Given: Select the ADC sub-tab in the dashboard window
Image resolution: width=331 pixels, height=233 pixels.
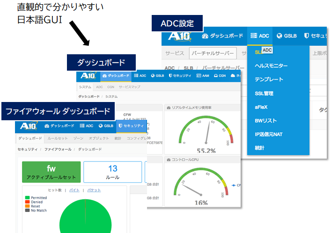Looking at the screenshot, I should click(x=99, y=87).
